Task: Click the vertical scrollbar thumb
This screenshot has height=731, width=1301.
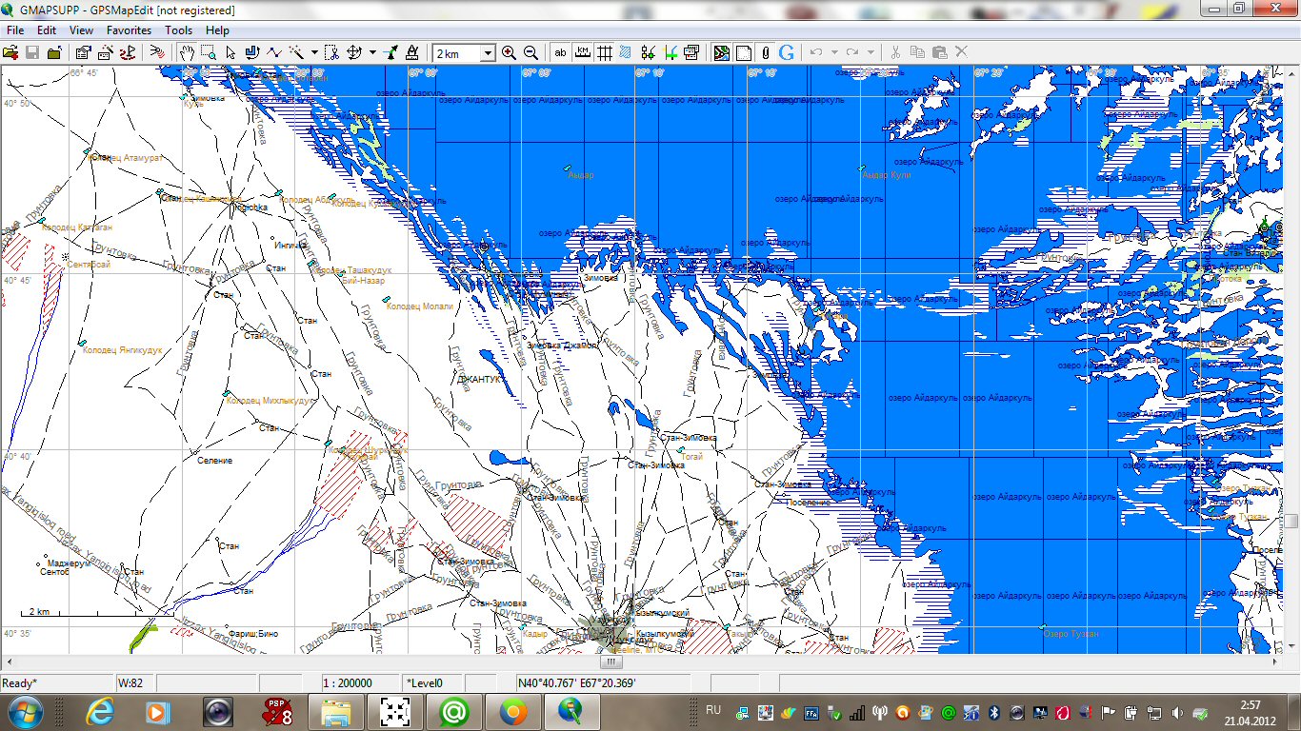Action: tap(1292, 522)
